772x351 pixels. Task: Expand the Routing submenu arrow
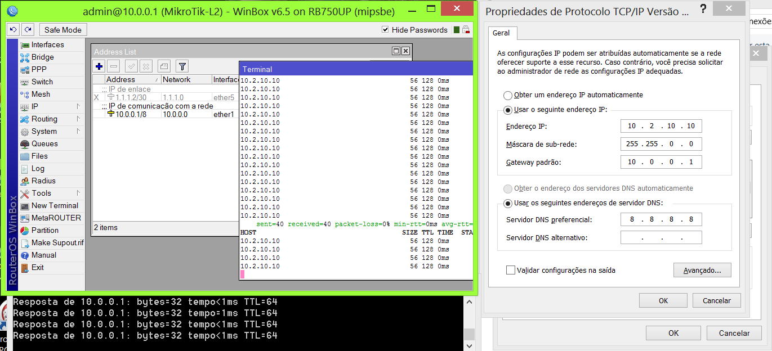pos(78,119)
